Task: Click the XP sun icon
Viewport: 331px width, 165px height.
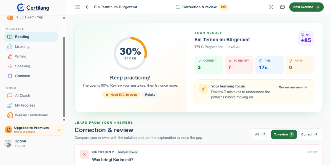Action: pyautogui.click(x=303, y=35)
